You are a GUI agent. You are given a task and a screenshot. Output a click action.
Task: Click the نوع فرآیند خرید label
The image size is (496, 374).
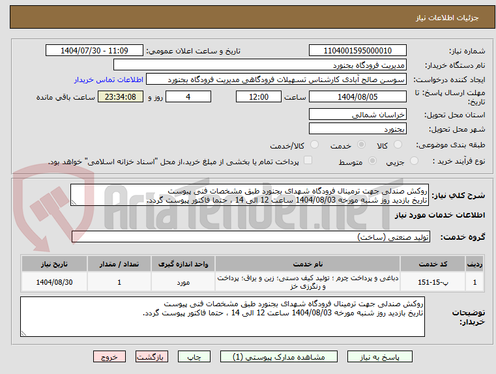(x=459, y=161)
